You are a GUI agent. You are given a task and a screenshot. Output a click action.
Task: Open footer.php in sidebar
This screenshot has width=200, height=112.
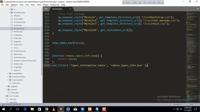click(18, 25)
